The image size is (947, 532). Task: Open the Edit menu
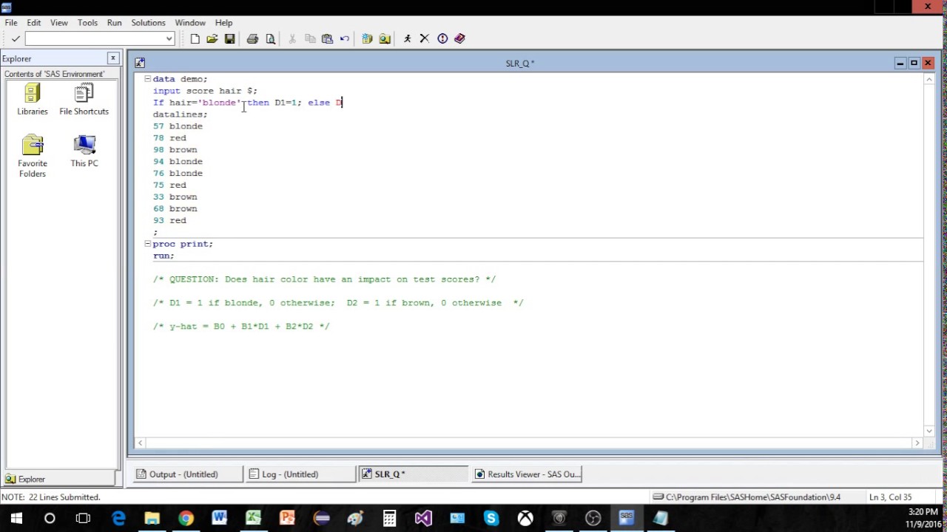(34, 23)
